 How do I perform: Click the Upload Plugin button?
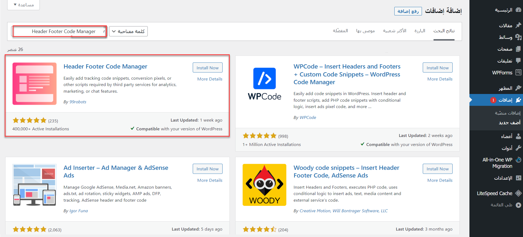click(x=408, y=11)
